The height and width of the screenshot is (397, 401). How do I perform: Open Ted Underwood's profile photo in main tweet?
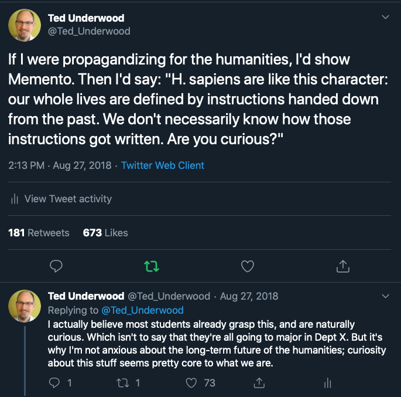(x=24, y=25)
